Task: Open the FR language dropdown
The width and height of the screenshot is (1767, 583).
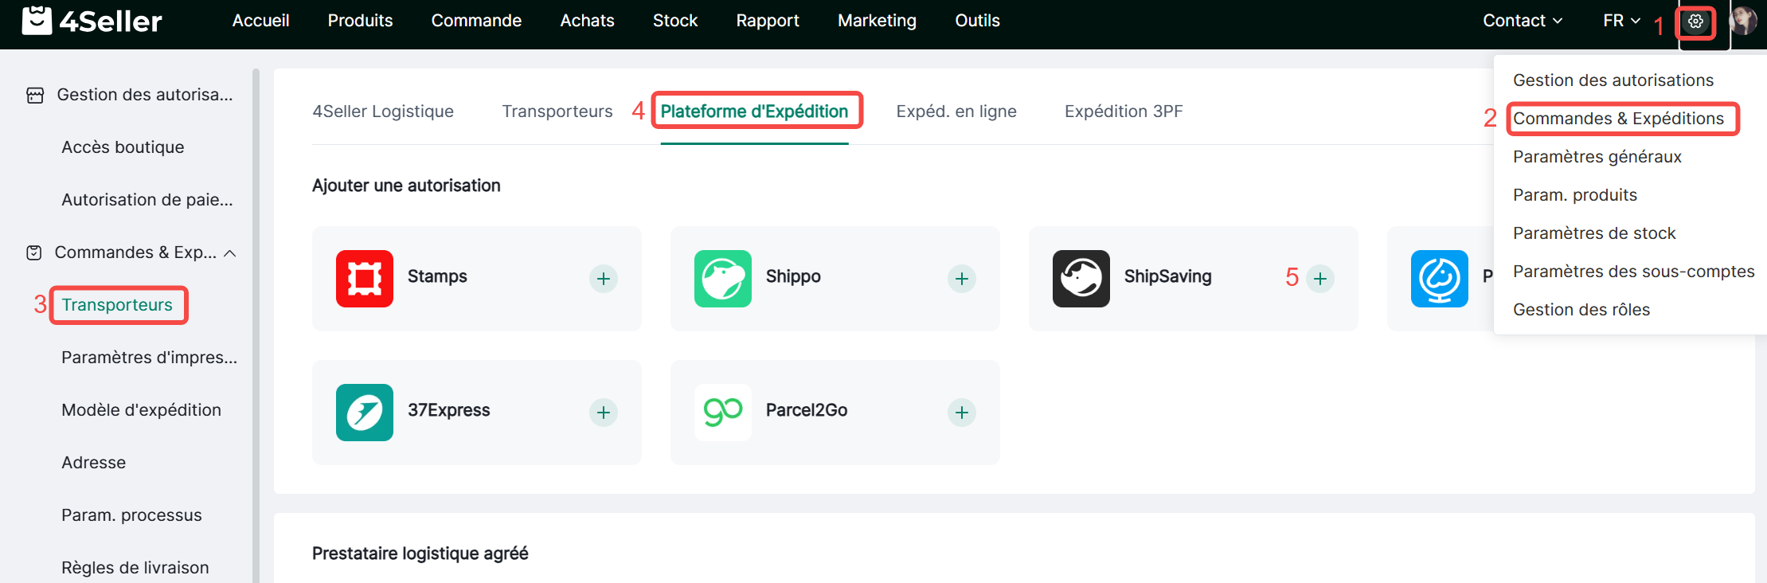Action: [x=1621, y=21]
